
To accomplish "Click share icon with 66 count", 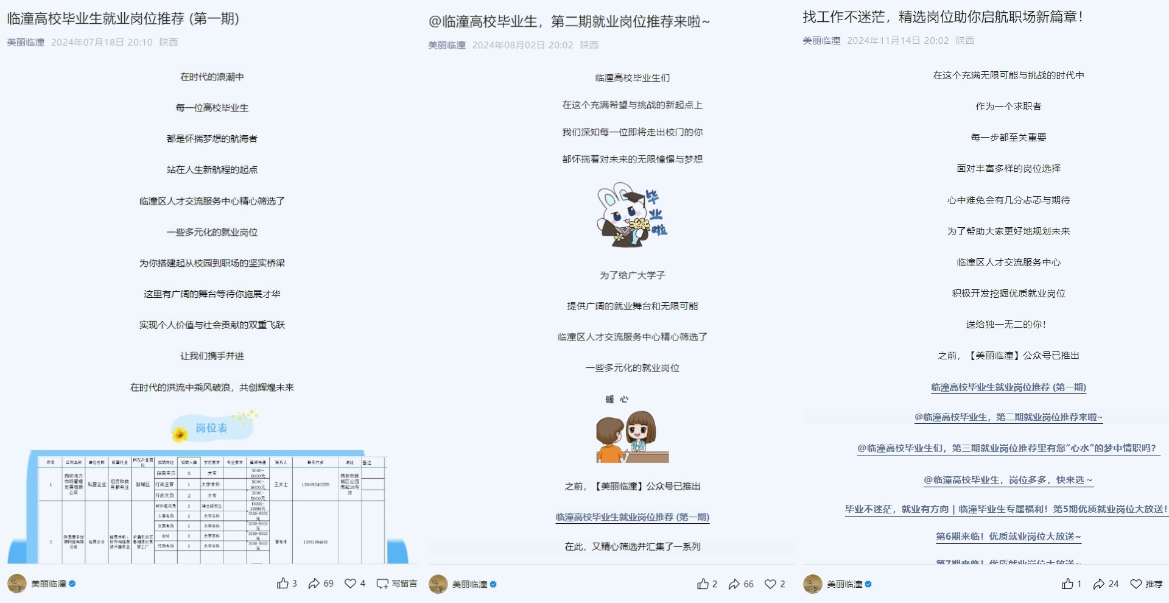I will pyautogui.click(x=734, y=584).
